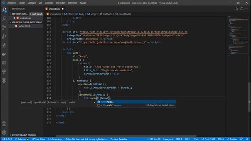Click the ESLint status bar item
251x141 pixels.
tap(221, 139)
